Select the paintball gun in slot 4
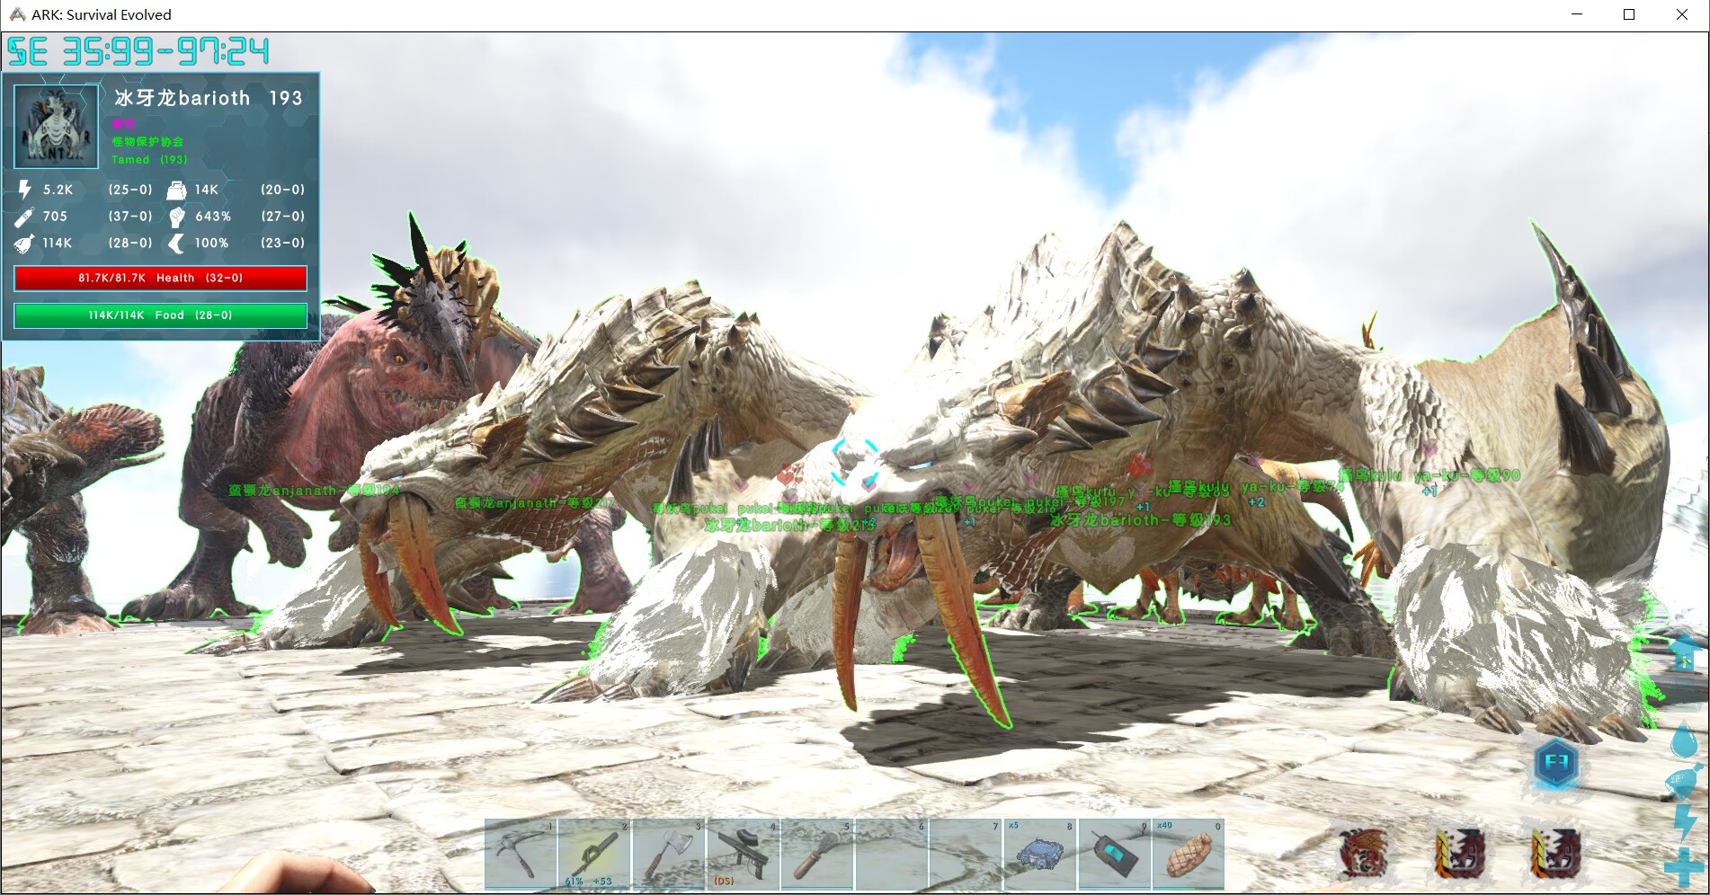Screen dimensions: 1710x895 pyautogui.click(x=743, y=854)
